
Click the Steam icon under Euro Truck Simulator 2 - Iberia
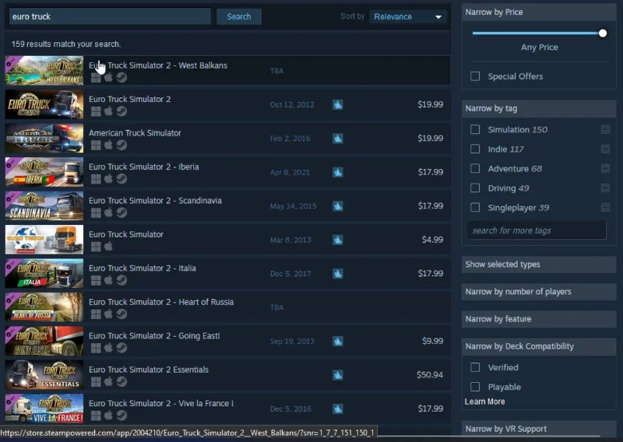121,179
